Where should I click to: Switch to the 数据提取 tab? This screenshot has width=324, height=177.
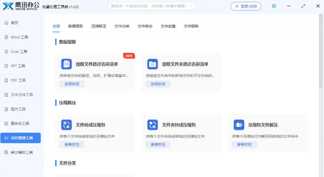76,26
